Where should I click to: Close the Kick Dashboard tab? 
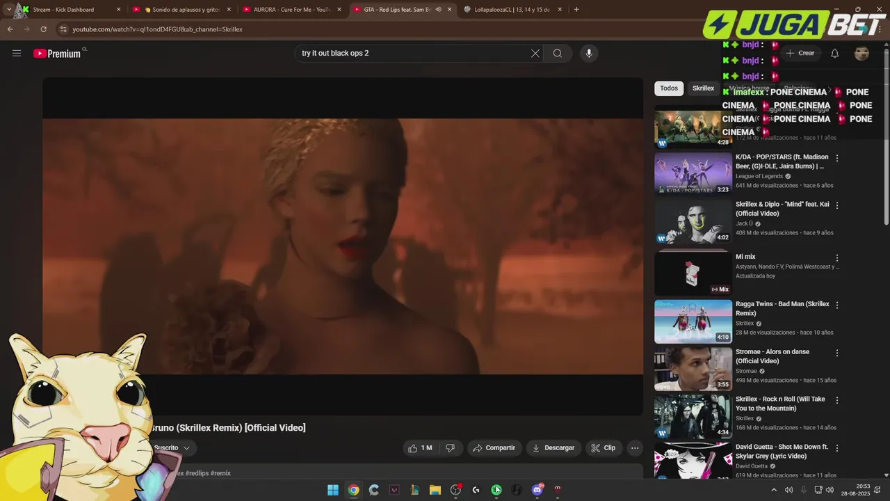click(x=118, y=10)
